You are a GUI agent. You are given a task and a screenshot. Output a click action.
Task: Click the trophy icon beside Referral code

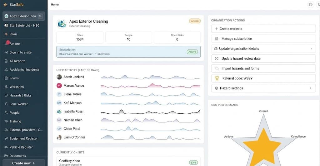pyautogui.click(x=217, y=78)
